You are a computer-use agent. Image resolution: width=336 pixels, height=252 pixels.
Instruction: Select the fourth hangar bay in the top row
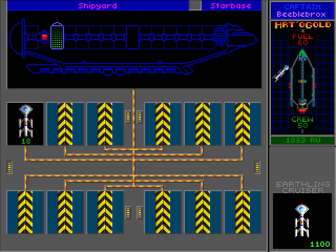163,124
